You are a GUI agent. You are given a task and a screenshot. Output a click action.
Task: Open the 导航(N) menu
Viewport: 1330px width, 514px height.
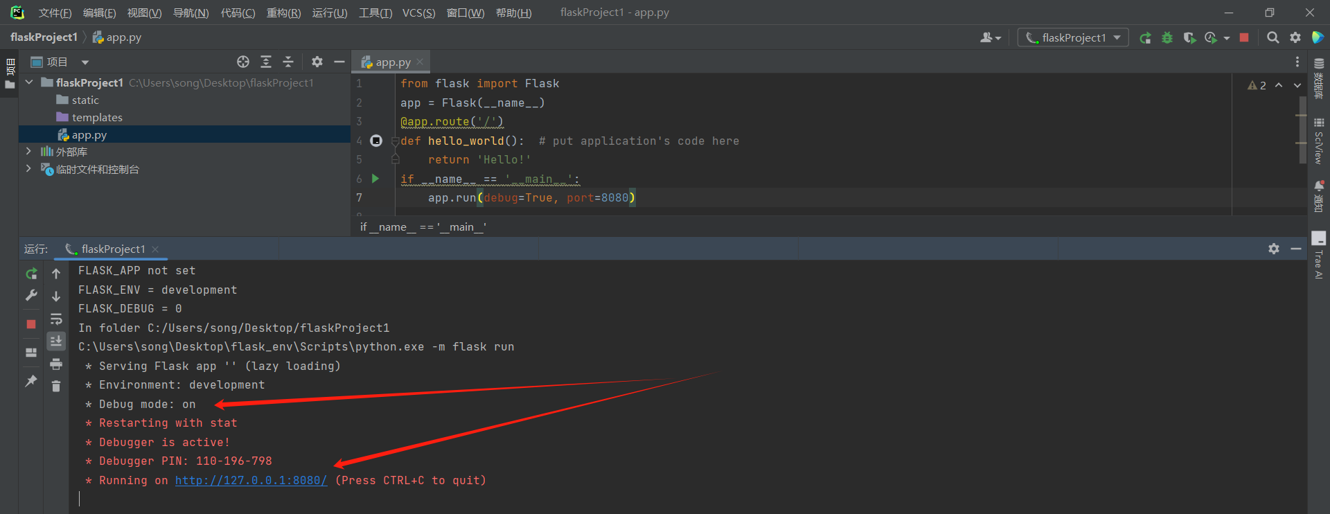[x=190, y=12]
